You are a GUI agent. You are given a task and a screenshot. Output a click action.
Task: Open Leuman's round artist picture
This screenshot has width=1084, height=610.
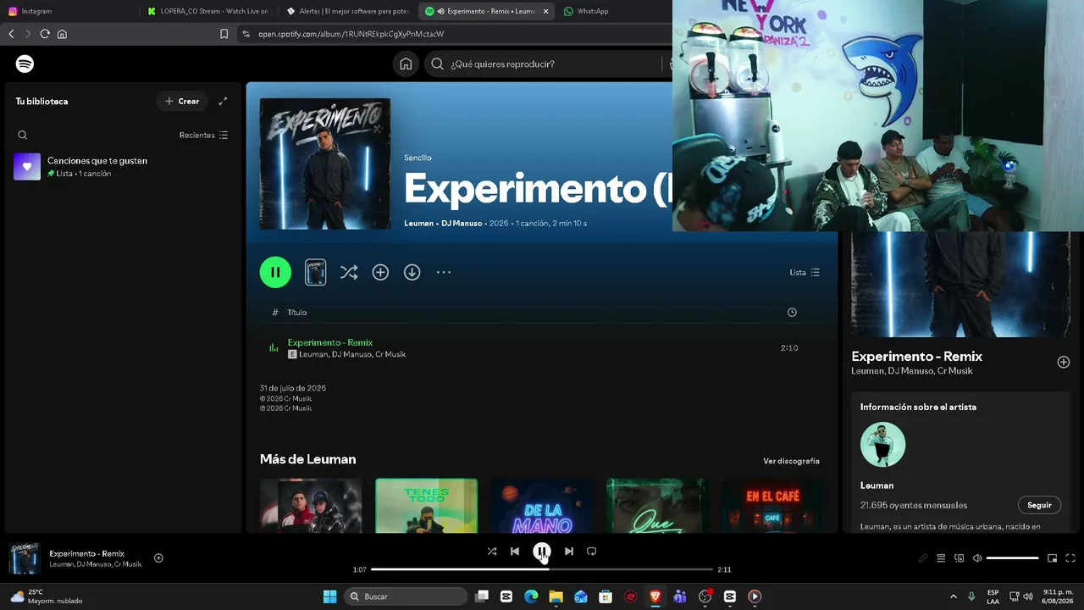click(882, 444)
